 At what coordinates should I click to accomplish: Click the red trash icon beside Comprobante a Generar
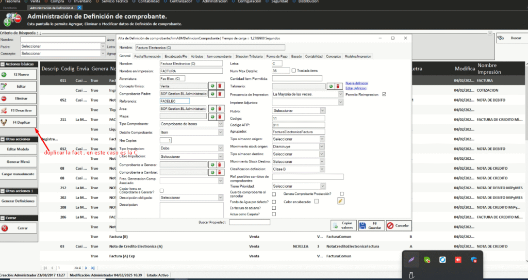(219, 164)
